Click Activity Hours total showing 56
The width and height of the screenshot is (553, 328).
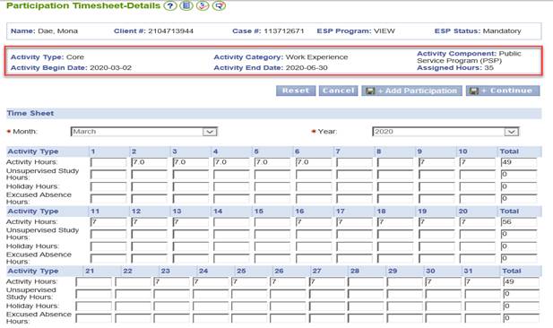coord(519,222)
